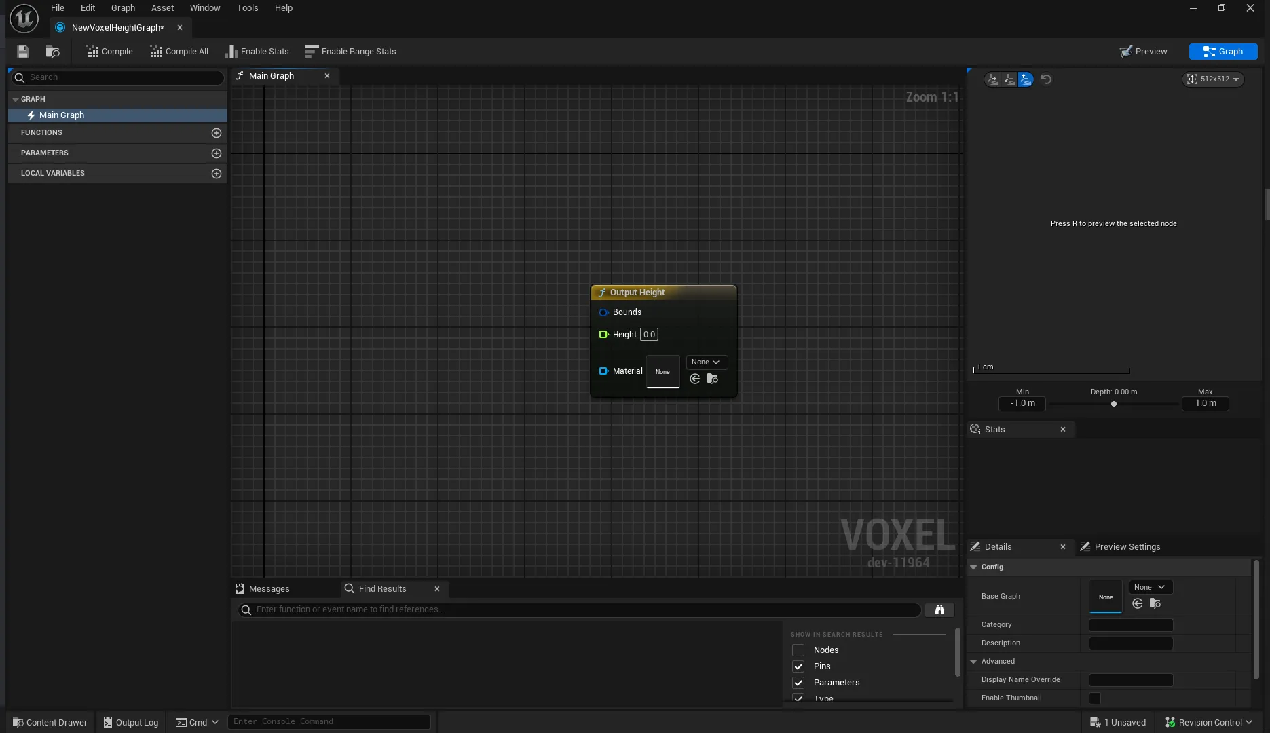Reset the preview using the undo arrow icon
Image resolution: width=1270 pixels, height=733 pixels.
[x=1046, y=79]
